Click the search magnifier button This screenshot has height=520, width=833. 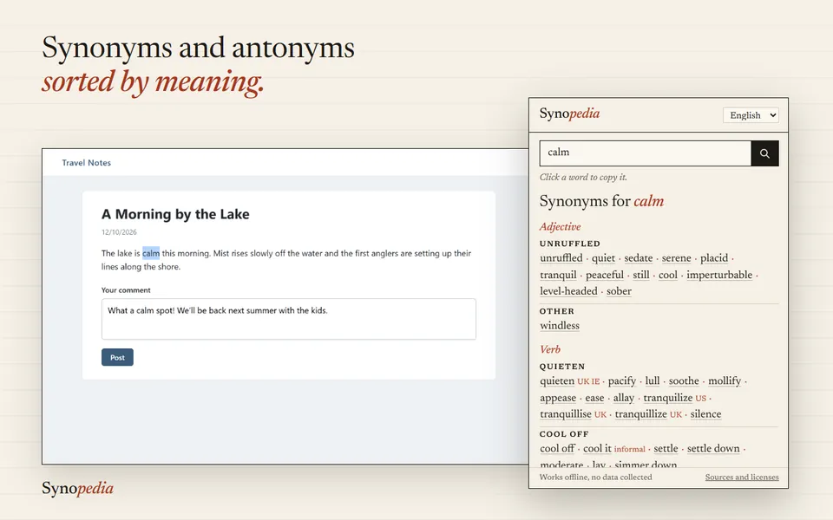click(764, 153)
